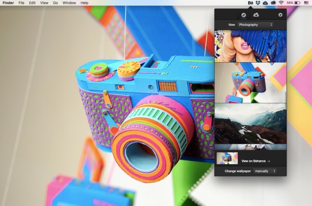Follow the View on Behance link

[256, 161]
